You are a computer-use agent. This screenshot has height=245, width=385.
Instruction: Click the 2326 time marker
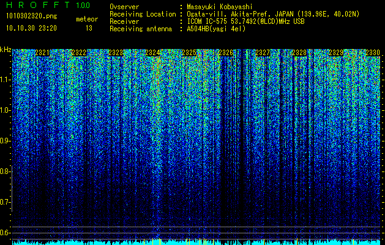point(226,53)
